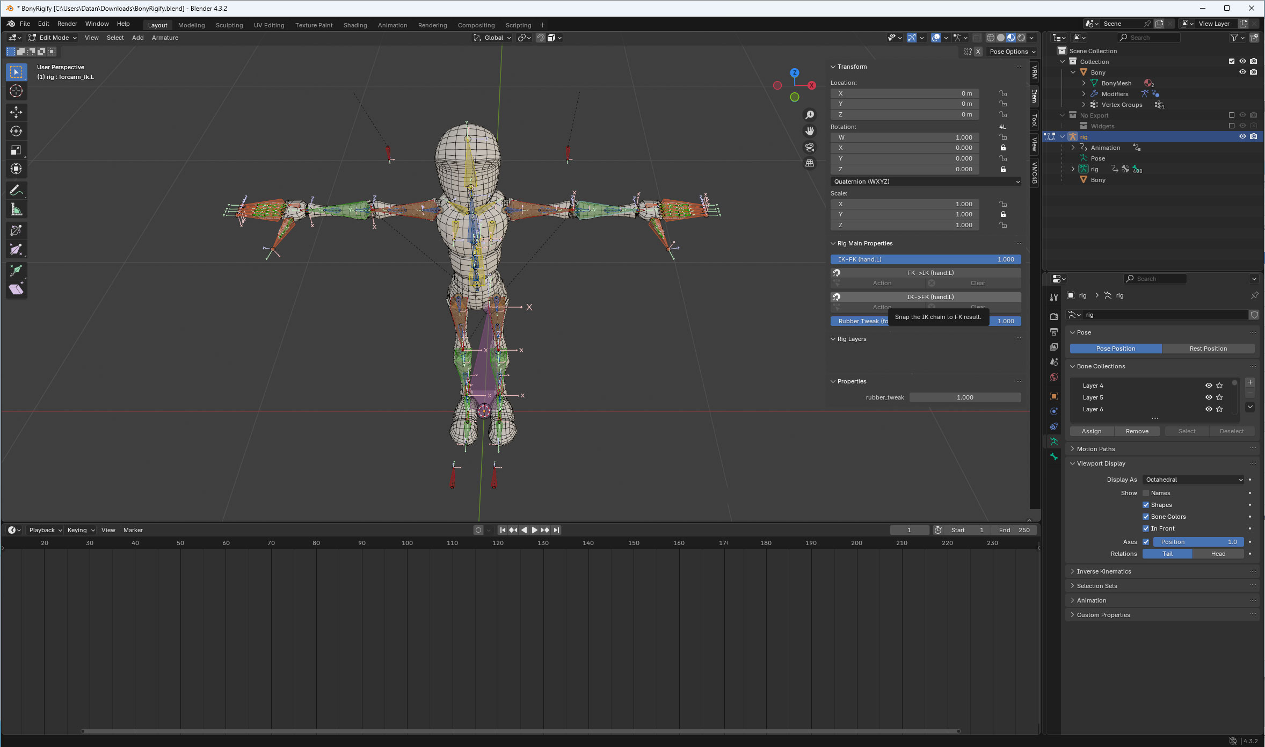Adjust the IK-FK (hand.L) slider

click(926, 259)
